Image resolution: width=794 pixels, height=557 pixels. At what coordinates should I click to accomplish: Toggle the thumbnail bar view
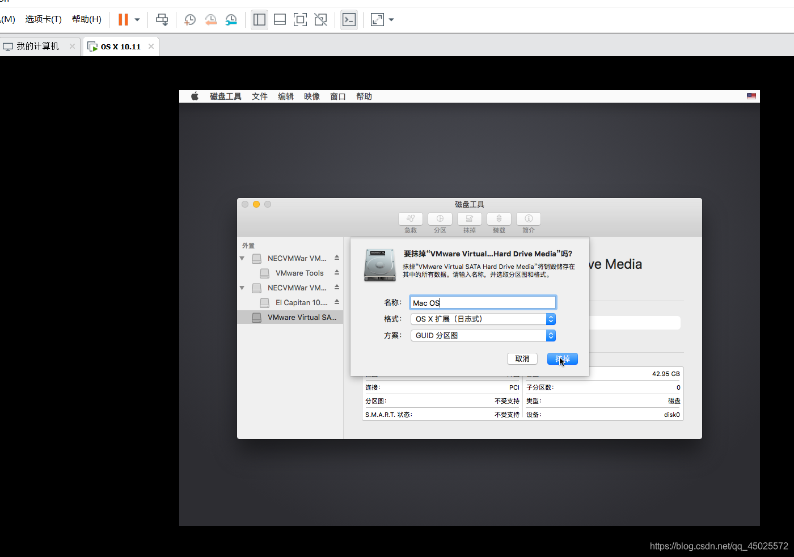280,20
